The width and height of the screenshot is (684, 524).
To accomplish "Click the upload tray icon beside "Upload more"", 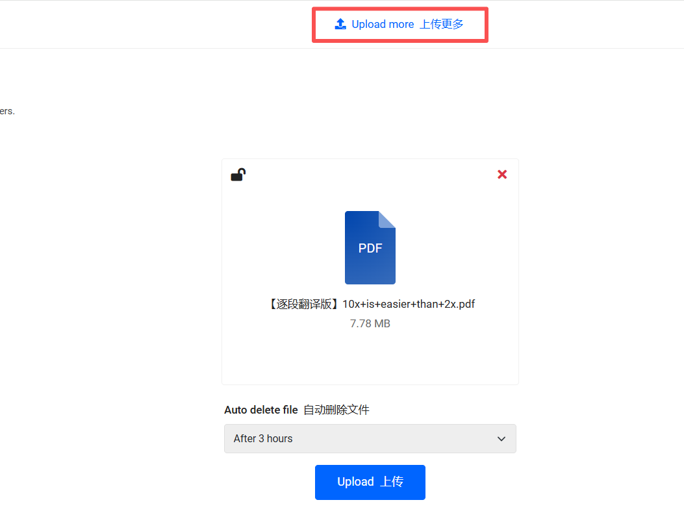I will pyautogui.click(x=340, y=24).
